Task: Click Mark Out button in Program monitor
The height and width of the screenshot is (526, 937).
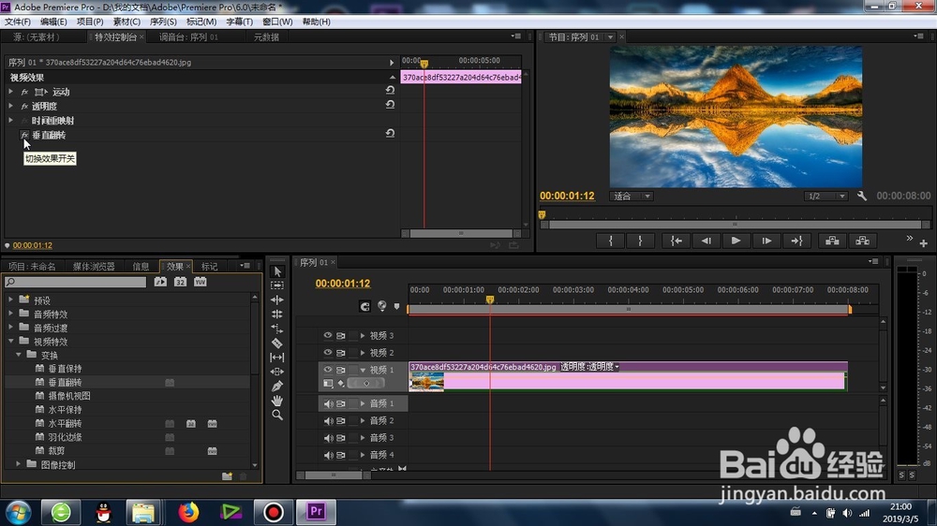Action: pyautogui.click(x=640, y=241)
